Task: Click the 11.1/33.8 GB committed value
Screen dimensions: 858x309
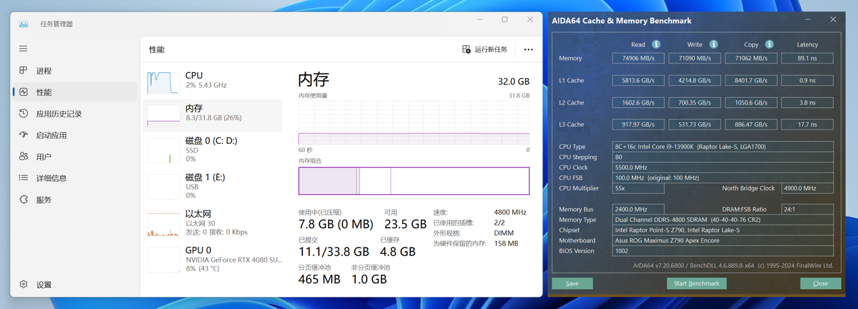Action: [334, 252]
